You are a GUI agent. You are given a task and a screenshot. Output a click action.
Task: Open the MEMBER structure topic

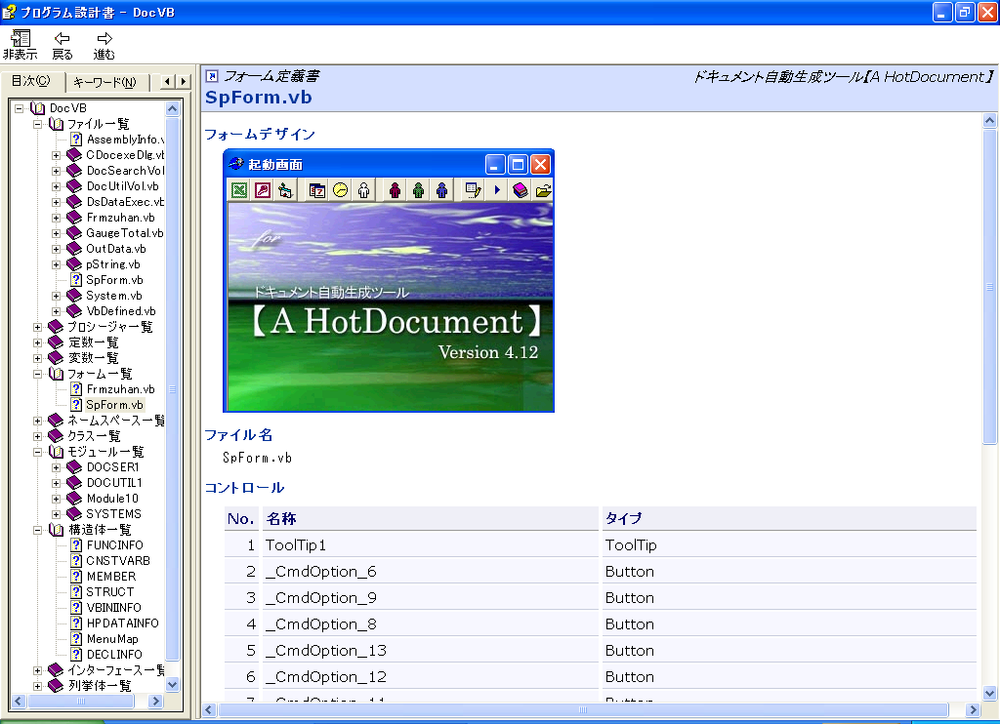click(x=111, y=577)
